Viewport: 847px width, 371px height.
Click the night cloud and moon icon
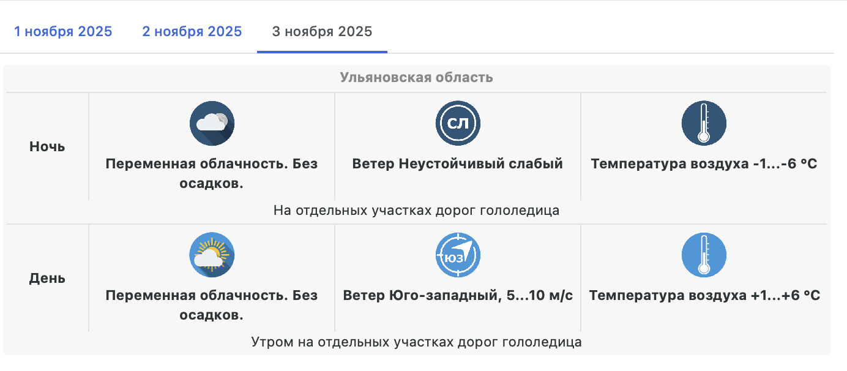(212, 124)
